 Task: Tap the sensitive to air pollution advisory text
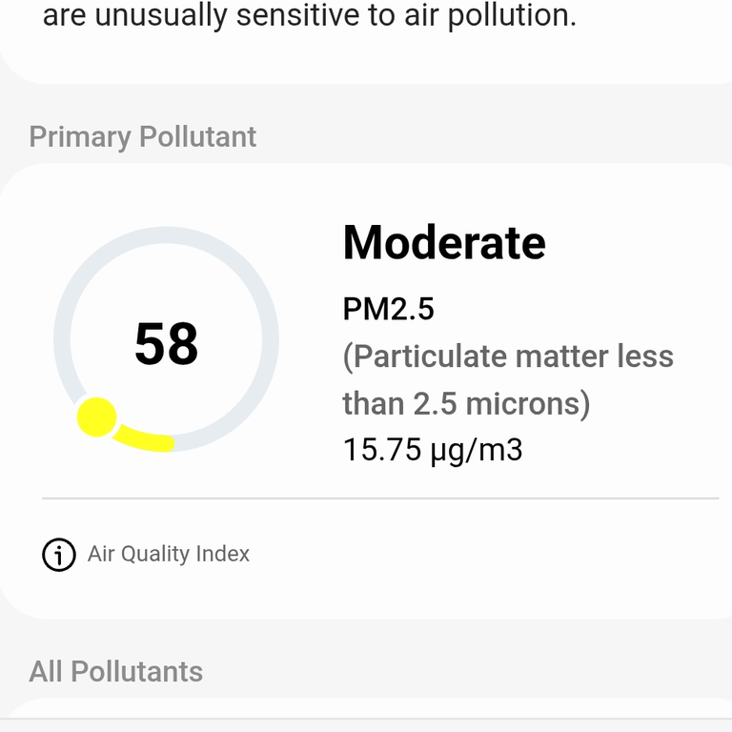310,16
